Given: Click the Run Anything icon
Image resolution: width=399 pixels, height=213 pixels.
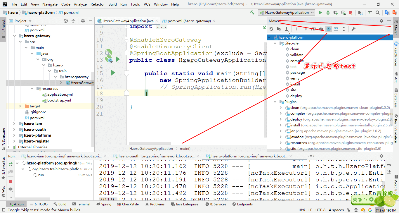Looking at the screenshot, I should pyautogui.click(x=370, y=13).
